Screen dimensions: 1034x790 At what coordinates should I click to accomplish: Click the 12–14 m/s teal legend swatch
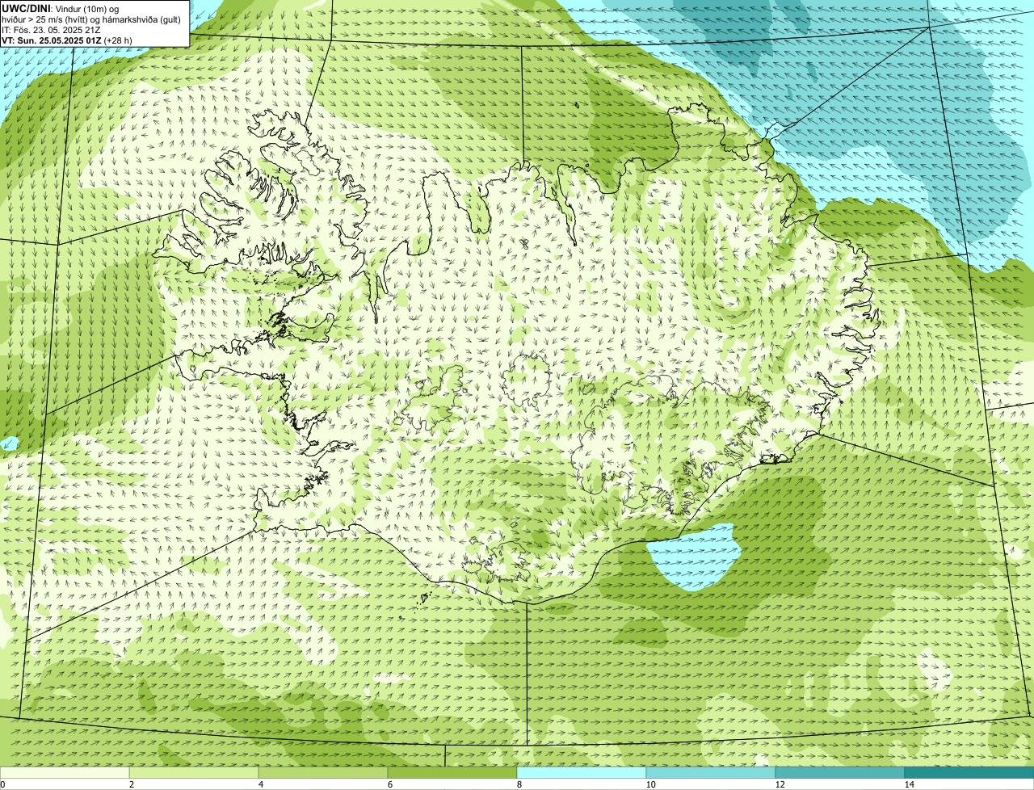point(840,773)
